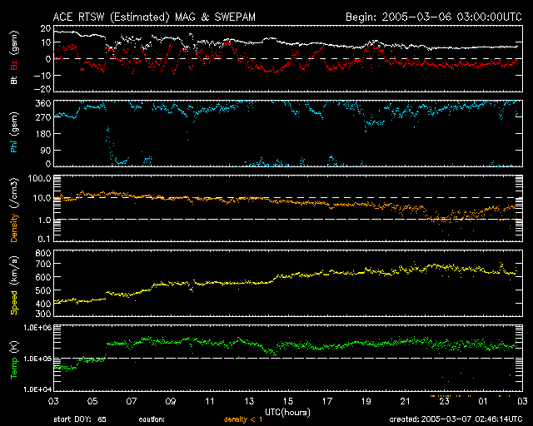Click the 'UTC(hours)' x-axis title
533x426 pixels.
287,413
